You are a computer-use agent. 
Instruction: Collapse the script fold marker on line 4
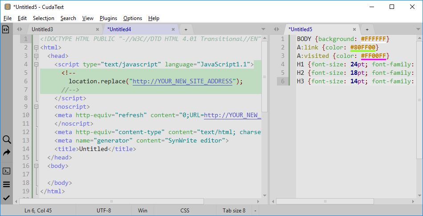pyautogui.click(x=36, y=65)
